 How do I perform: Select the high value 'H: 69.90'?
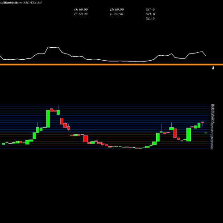pos(117,10)
